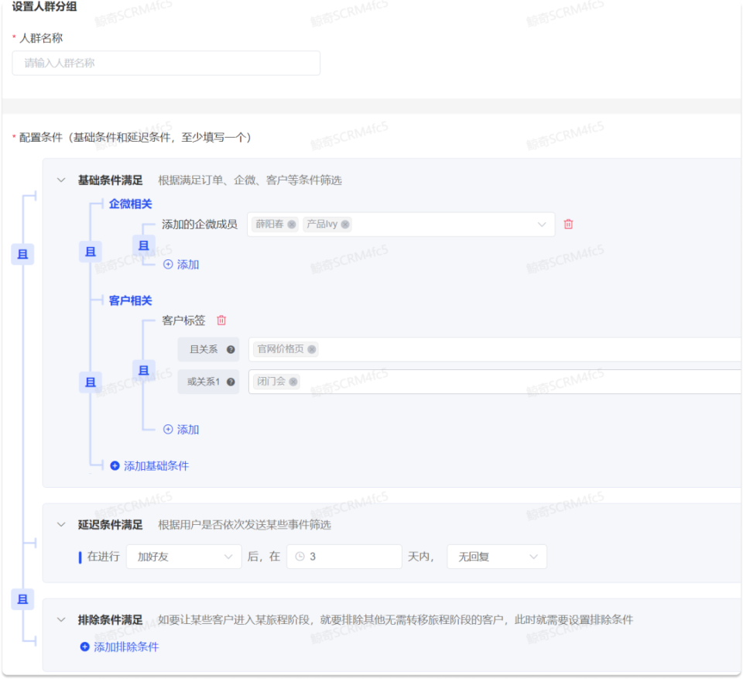This screenshot has height=679, width=743.
Task: Remove the 产品Ivy member tag
Action: (x=345, y=224)
